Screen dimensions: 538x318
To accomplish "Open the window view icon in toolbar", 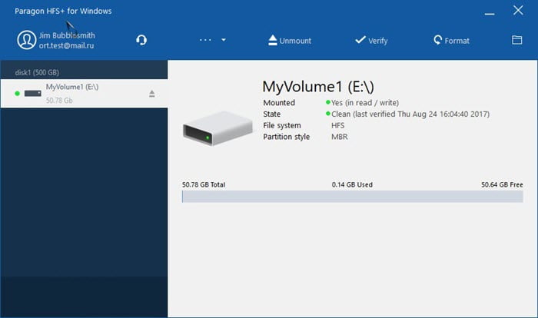I will [516, 40].
